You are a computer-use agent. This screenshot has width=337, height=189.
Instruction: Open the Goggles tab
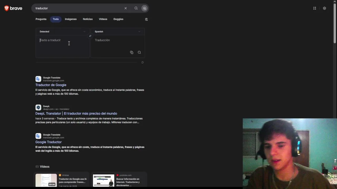click(118, 19)
